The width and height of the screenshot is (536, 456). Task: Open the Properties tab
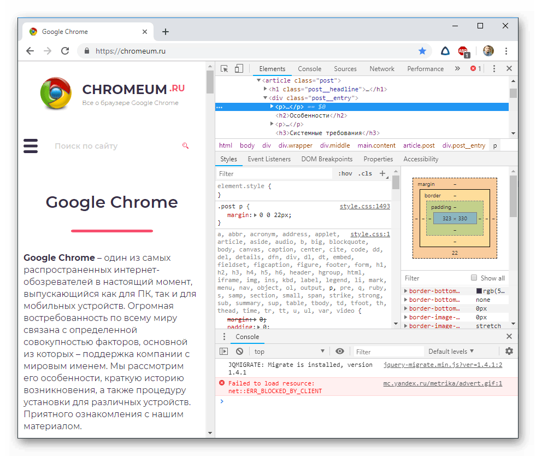[378, 159]
